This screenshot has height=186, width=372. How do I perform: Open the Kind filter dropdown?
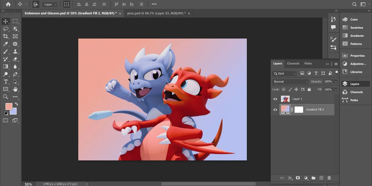285,73
